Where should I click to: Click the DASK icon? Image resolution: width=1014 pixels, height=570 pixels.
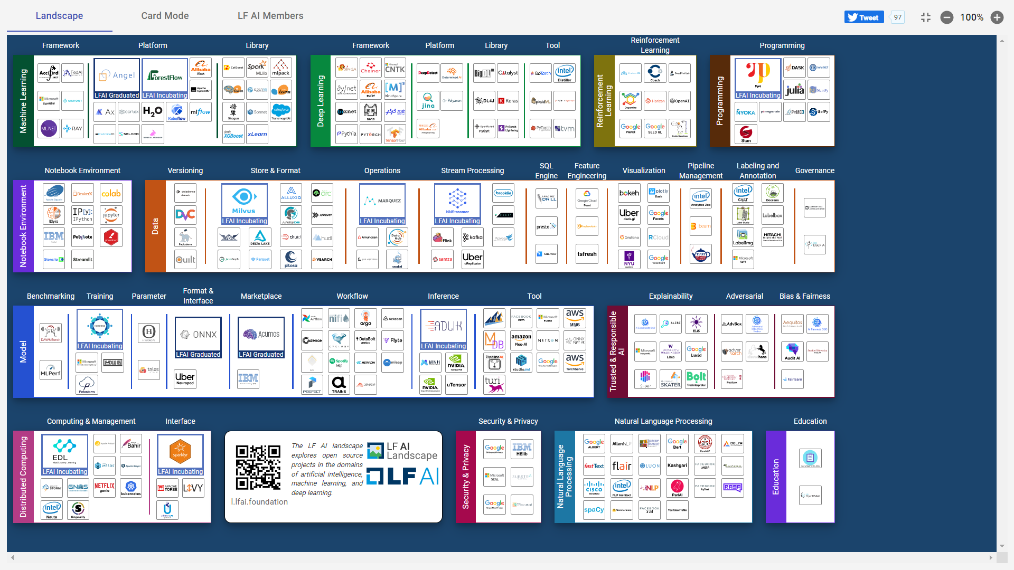point(795,68)
